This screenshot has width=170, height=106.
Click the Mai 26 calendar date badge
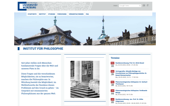tap(112, 73)
